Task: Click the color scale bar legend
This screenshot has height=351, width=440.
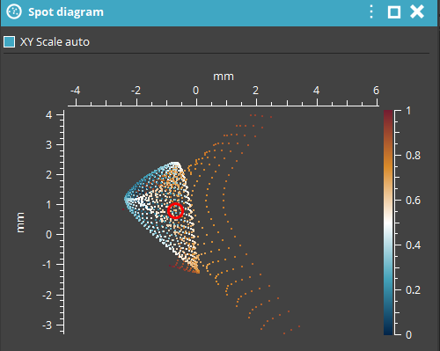Action: coord(388,223)
